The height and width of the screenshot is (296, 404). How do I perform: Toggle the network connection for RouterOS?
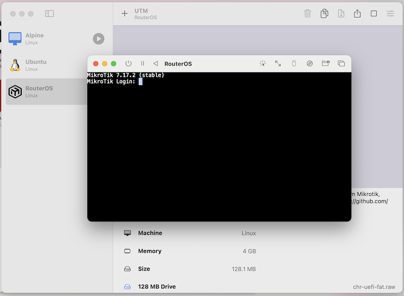click(x=310, y=64)
